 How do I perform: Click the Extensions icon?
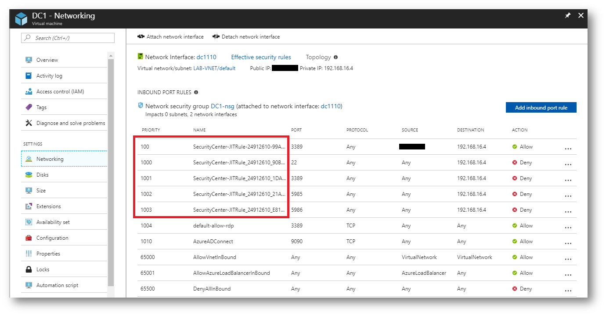29,206
